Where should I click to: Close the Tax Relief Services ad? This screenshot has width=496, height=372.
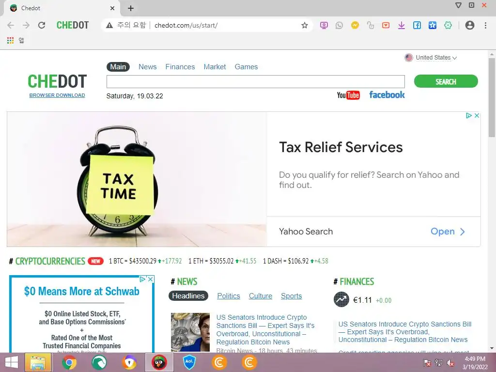pyautogui.click(x=477, y=115)
